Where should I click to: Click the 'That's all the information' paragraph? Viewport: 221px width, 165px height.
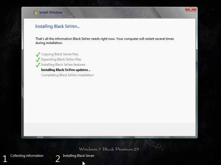tap(105, 41)
